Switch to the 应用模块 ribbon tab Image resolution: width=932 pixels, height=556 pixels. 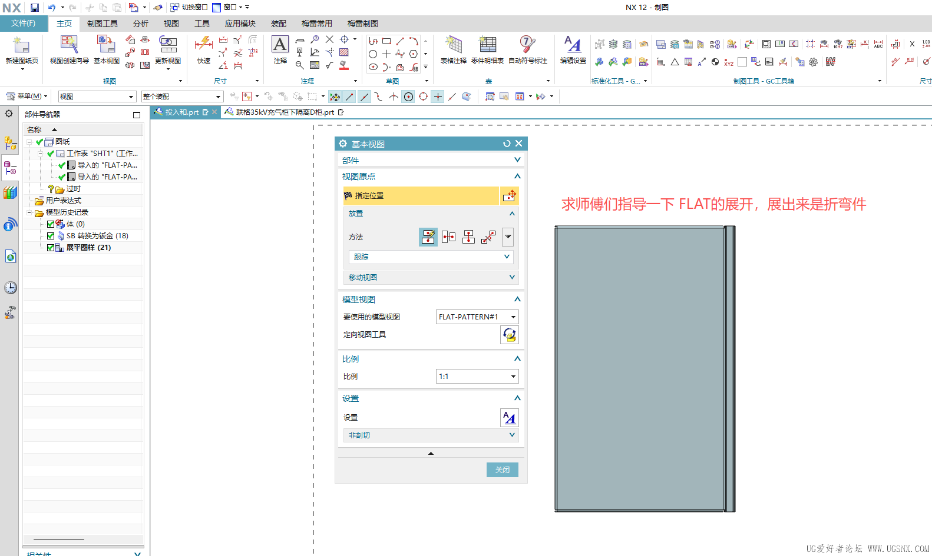coord(240,24)
